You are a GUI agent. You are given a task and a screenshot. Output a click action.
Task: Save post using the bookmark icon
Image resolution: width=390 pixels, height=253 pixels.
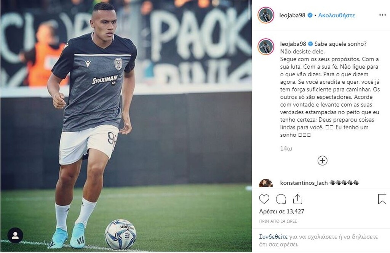tap(382, 199)
